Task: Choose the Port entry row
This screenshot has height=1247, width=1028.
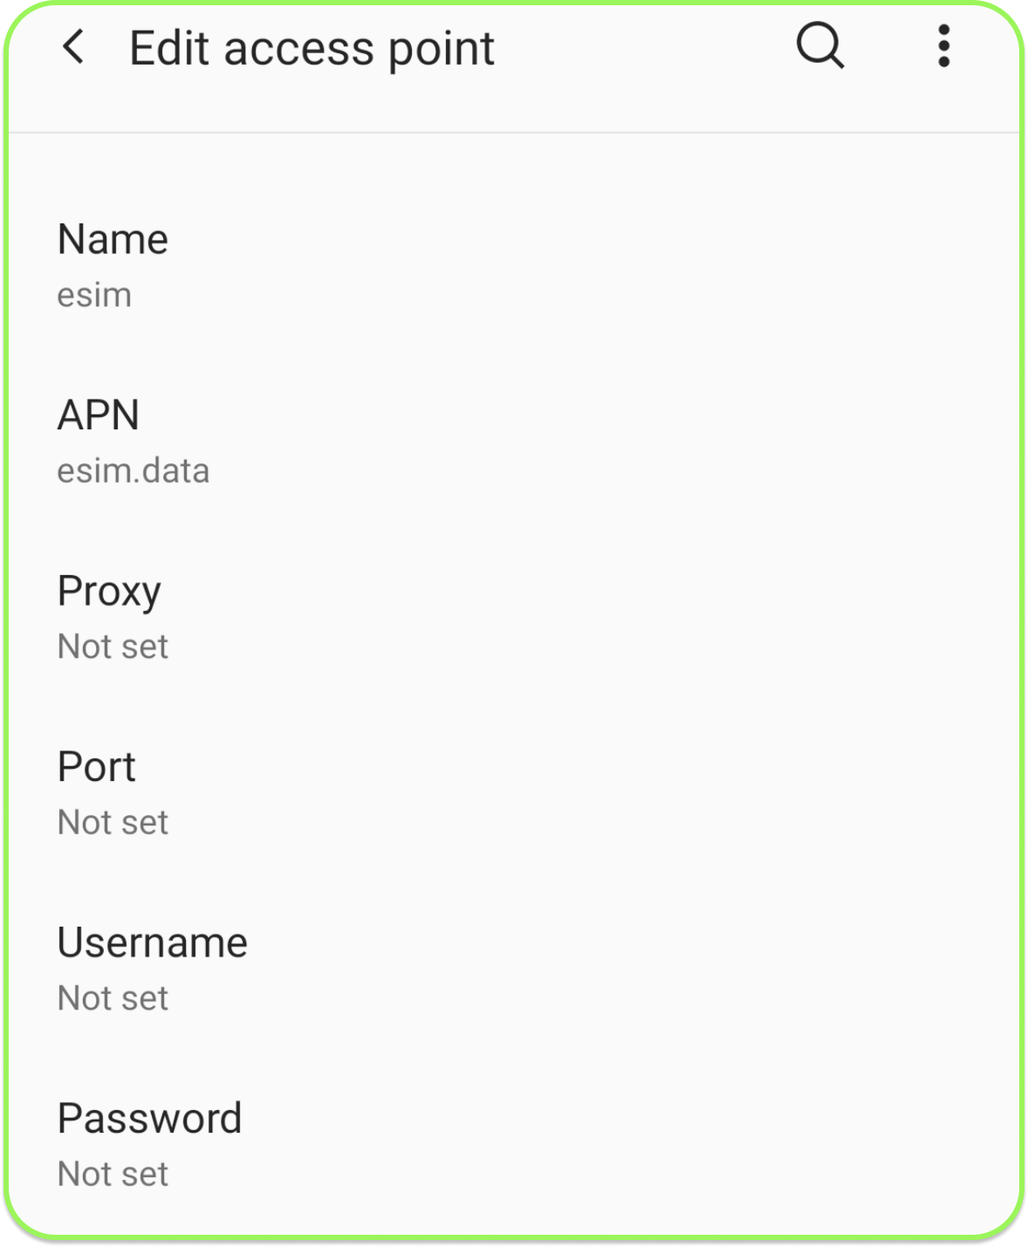Action: (x=514, y=792)
